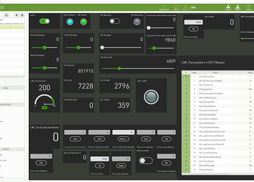Click the Clear button in the calibration row
Image resolution: width=254 pixels, height=182 pixels.
75,139
